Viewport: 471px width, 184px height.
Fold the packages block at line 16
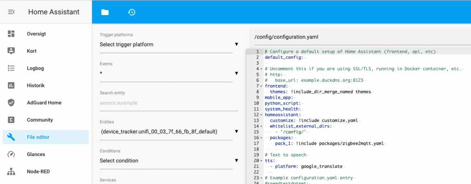[261, 138]
